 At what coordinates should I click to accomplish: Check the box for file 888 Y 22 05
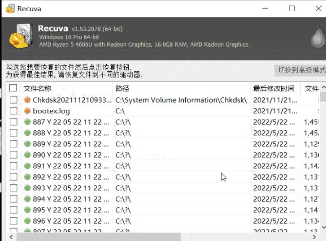tap(13, 133)
